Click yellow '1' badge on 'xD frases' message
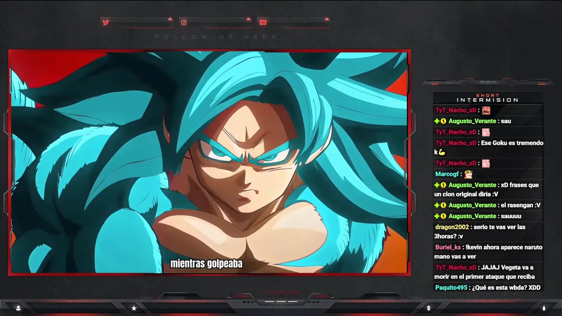 [x=443, y=185]
